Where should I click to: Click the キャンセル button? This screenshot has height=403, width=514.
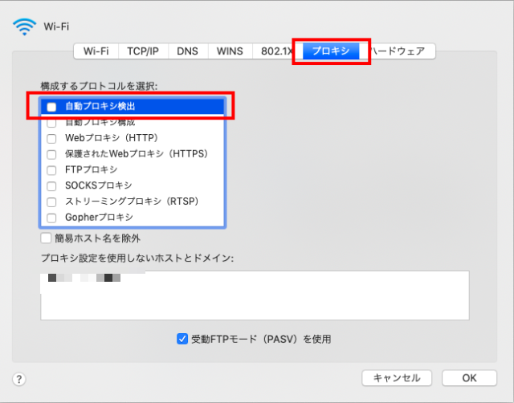tap(397, 378)
